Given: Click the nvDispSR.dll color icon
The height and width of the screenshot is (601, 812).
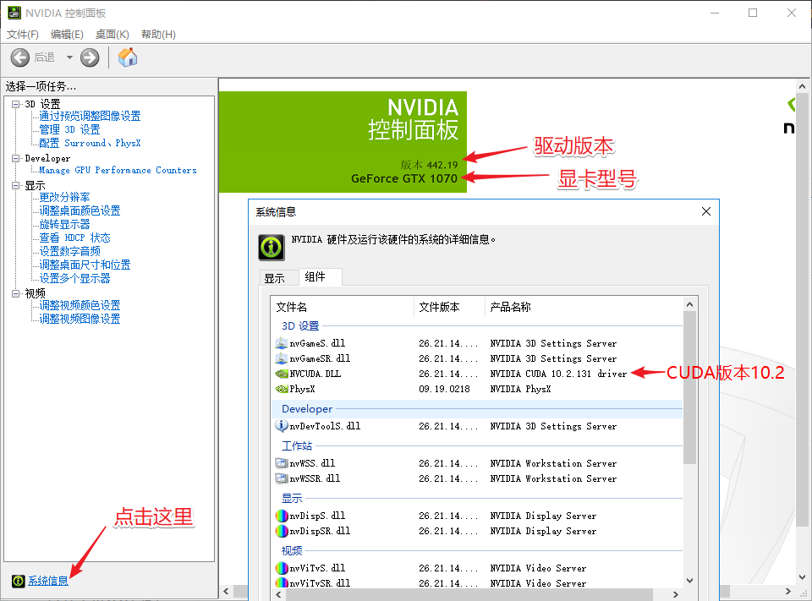Looking at the screenshot, I should coord(281,531).
